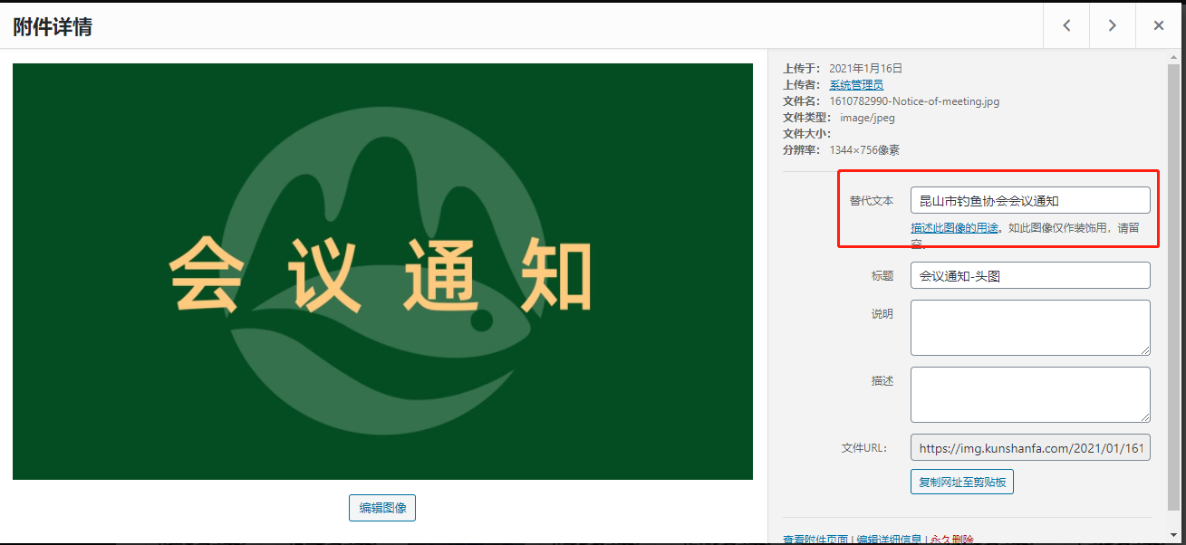The height and width of the screenshot is (545, 1186).
Task: Close the attachment details dialog
Action: [x=1158, y=25]
